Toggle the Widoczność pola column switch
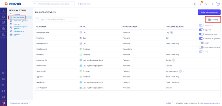 [201, 34]
